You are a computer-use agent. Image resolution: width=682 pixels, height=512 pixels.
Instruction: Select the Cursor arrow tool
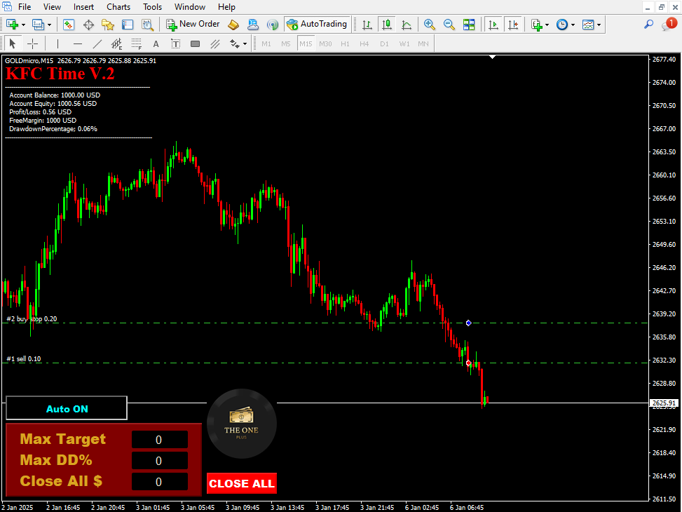[x=12, y=43]
